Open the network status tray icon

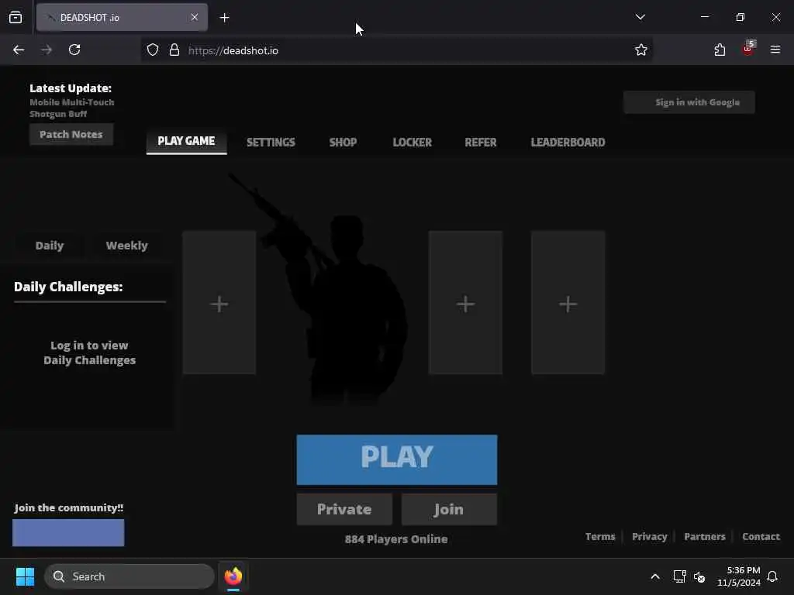679,576
